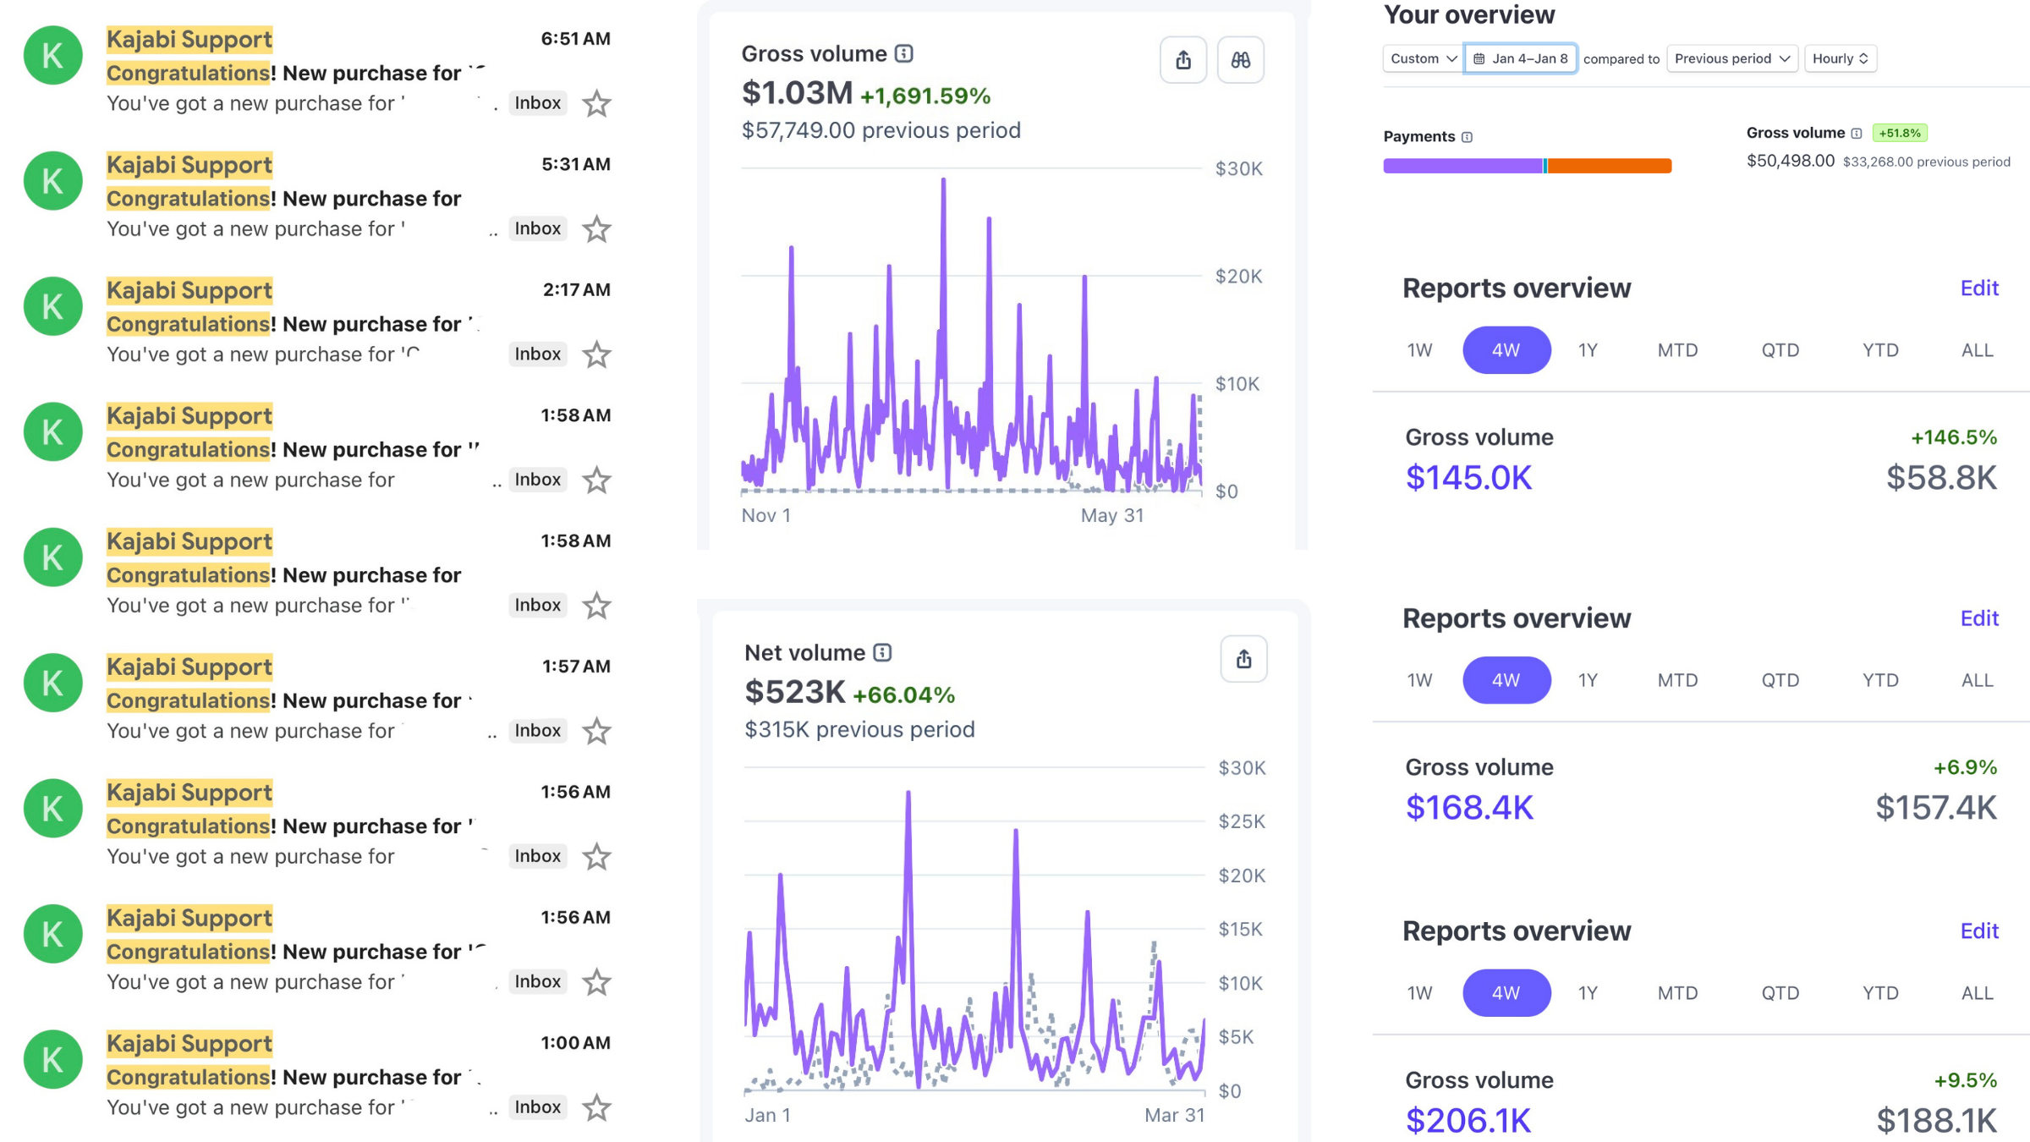Change the Hourly granularity selector
2030x1142 pixels.
point(1841,58)
